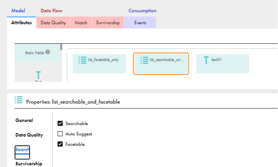Select the list_searchable_an... attribute card
This screenshot has height=167, width=278.
[x=161, y=64]
